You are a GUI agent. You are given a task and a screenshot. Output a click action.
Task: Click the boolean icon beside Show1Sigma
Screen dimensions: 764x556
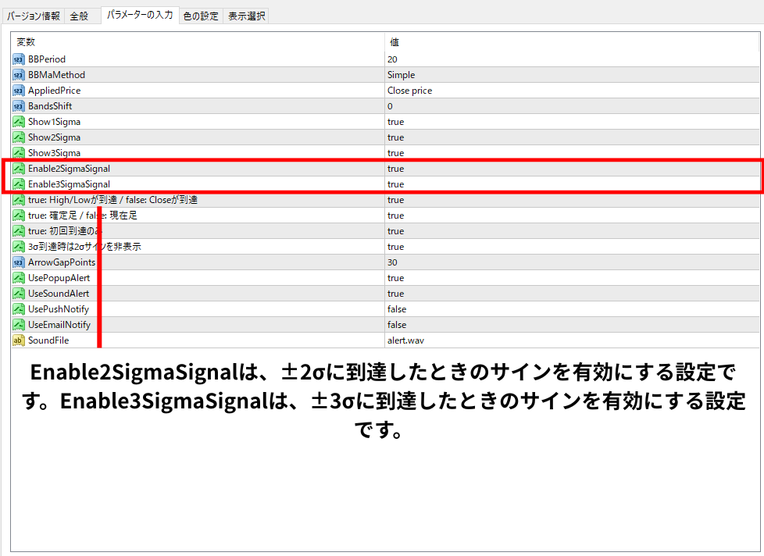click(x=19, y=122)
